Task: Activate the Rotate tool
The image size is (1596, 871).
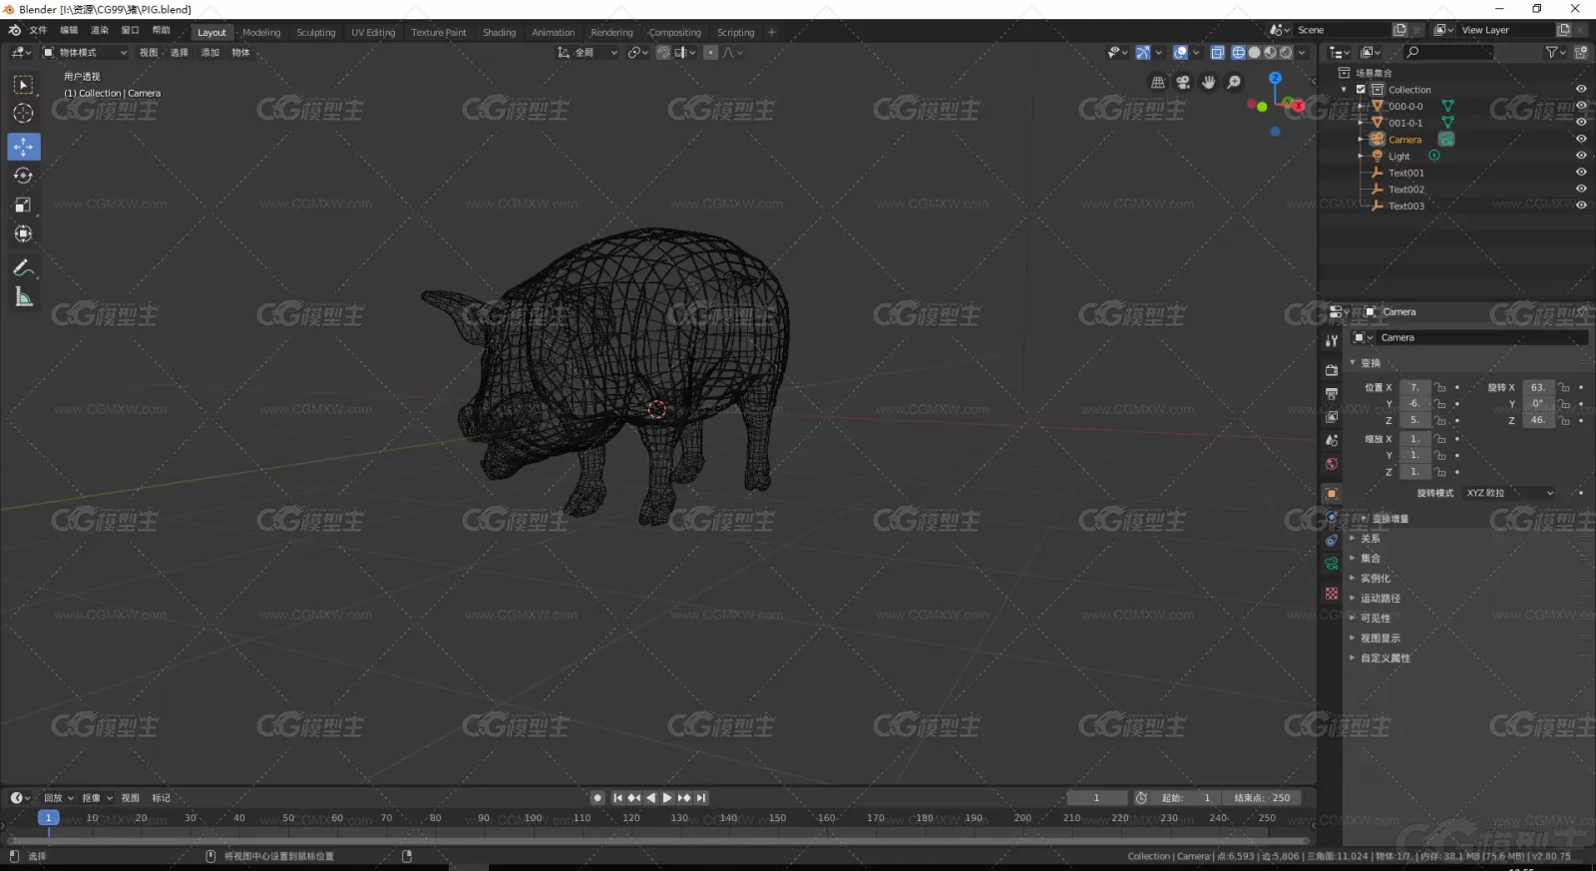Action: coord(24,176)
